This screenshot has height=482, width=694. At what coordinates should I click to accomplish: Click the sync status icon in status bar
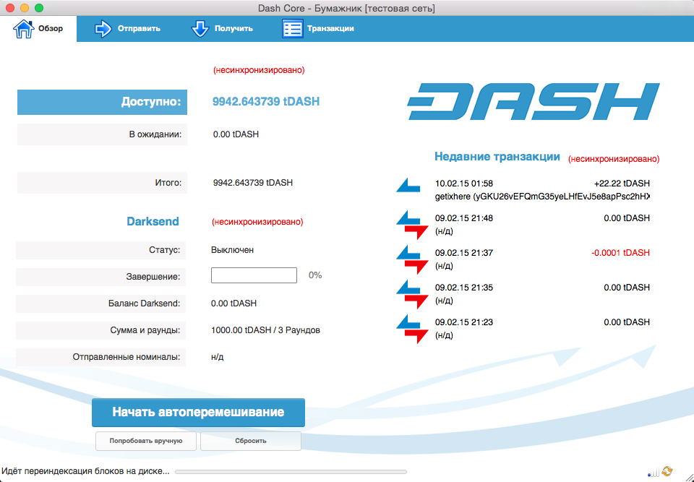pyautogui.click(x=667, y=471)
